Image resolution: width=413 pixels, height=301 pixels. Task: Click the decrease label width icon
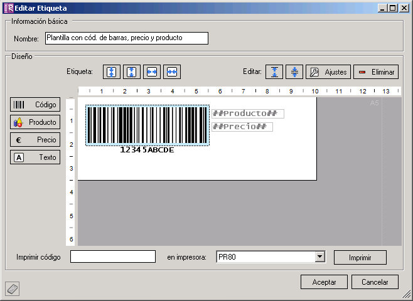[172, 71]
